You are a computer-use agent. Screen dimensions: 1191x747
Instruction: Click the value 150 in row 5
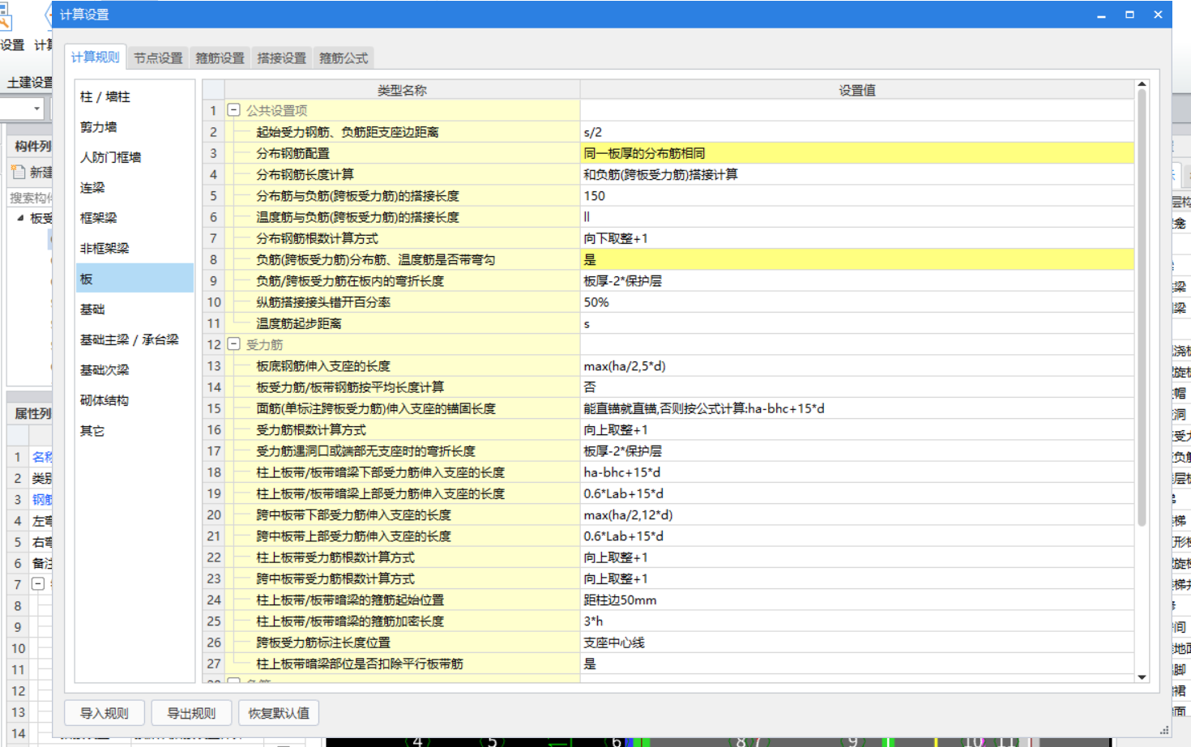coord(857,196)
